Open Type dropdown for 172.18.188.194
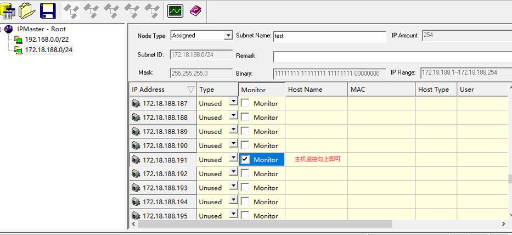 pos(233,200)
